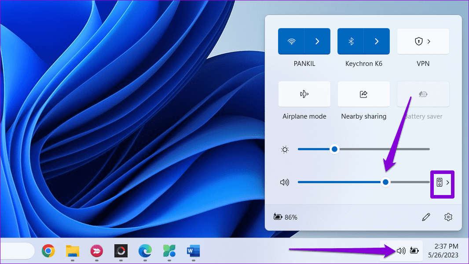The image size is (469, 264).
Task: Open the clock and date 2:37 PM
Action: click(443, 250)
